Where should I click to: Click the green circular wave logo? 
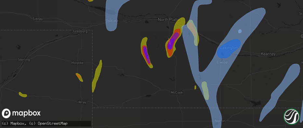[291, 117]
